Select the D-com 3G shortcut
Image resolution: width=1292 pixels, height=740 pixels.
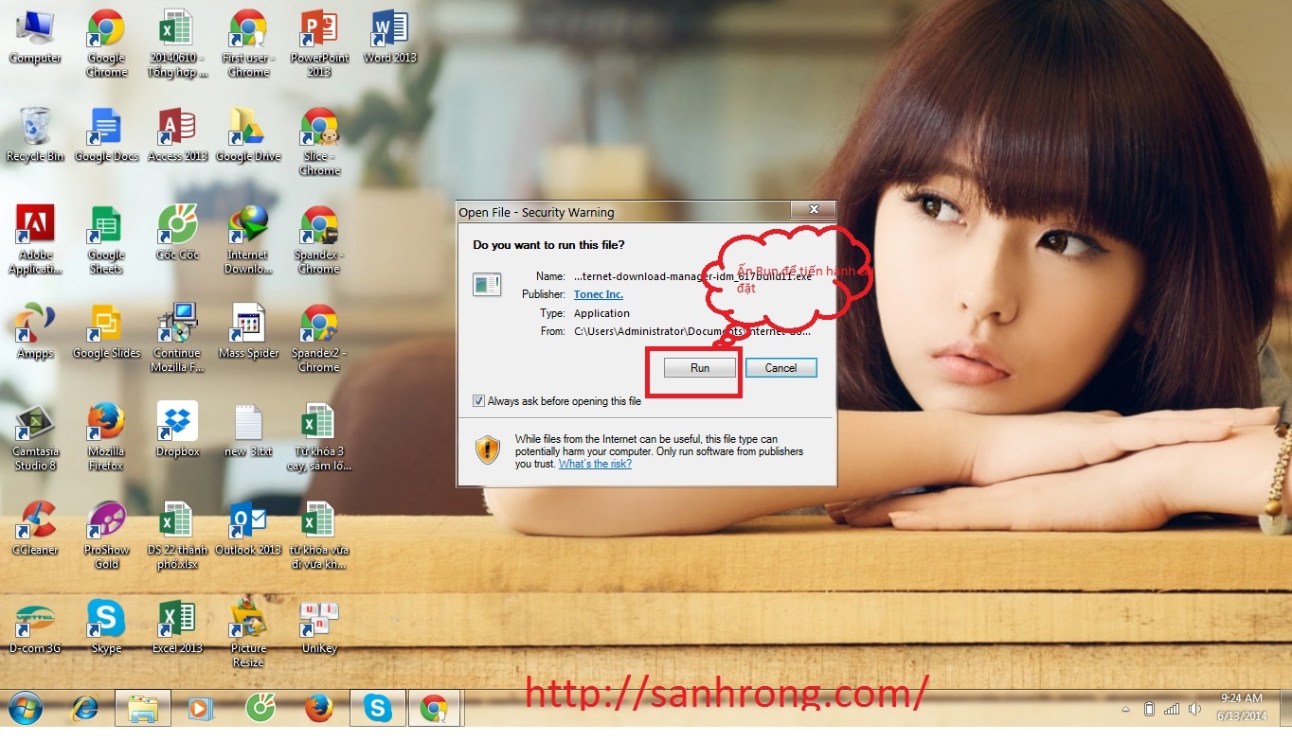pyautogui.click(x=35, y=626)
